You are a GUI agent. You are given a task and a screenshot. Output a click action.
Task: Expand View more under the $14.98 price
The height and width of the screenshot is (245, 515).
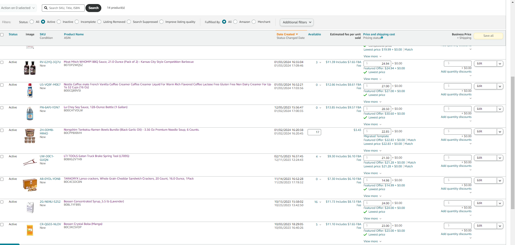tap(372, 196)
